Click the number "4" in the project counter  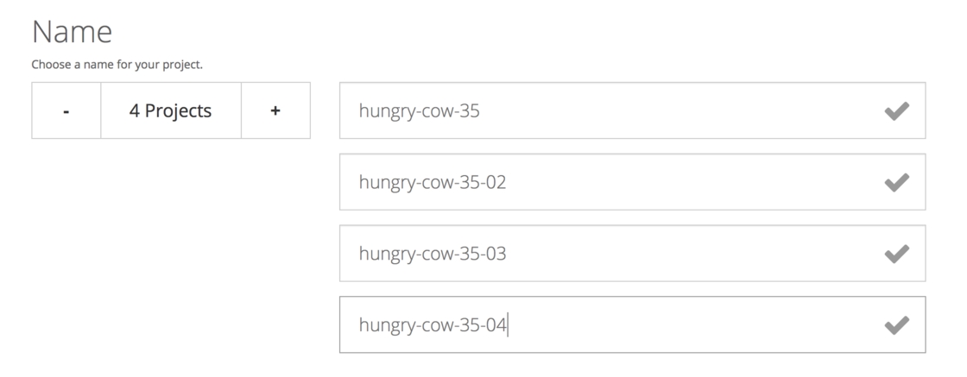pyautogui.click(x=136, y=111)
